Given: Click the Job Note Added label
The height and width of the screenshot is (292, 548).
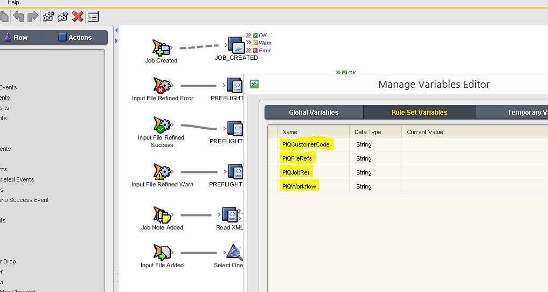Looking at the screenshot, I should coord(162,227).
